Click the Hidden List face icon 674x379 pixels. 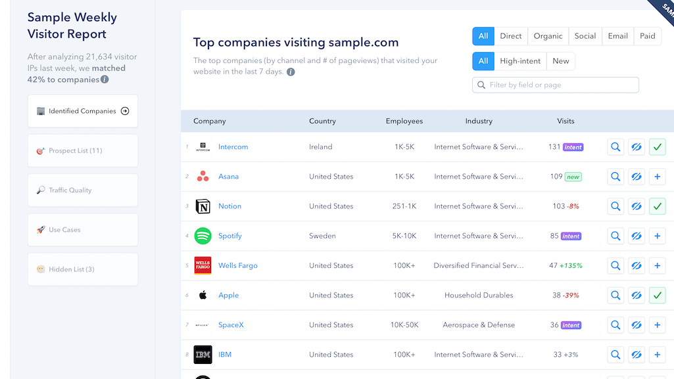click(x=39, y=269)
